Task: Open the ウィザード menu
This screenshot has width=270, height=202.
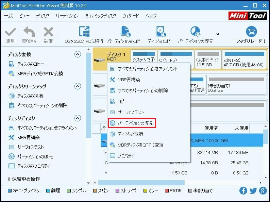Action: point(131,16)
